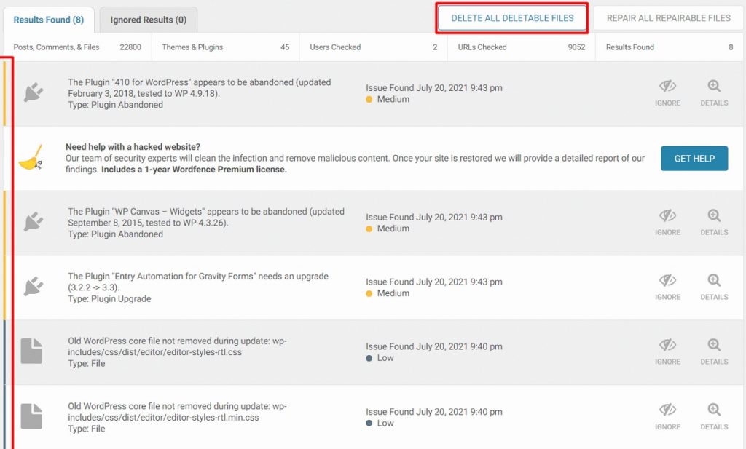Click Repair All Repairable Files button
Screen dimensions: 746x449
[x=668, y=18]
